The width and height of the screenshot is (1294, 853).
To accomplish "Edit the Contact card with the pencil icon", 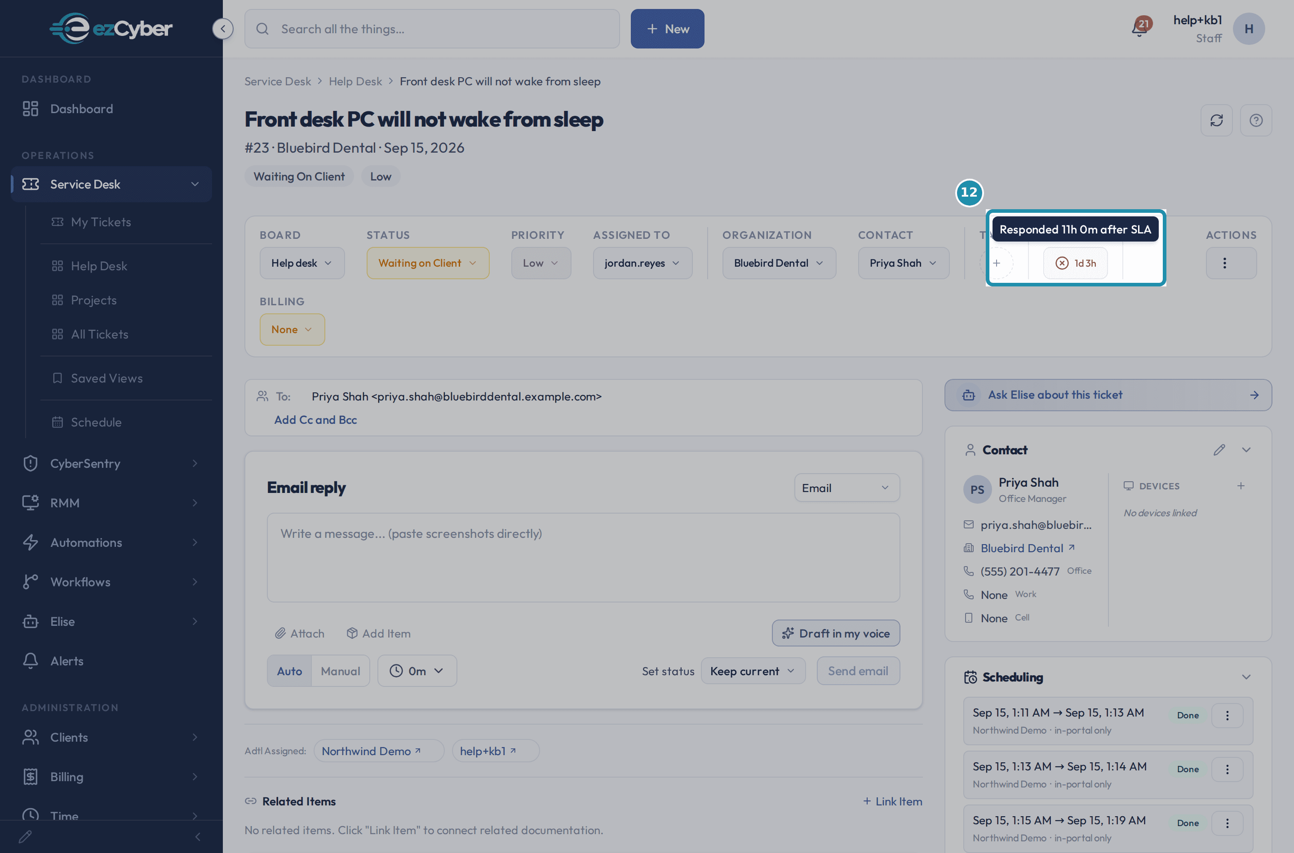I will coord(1219,450).
